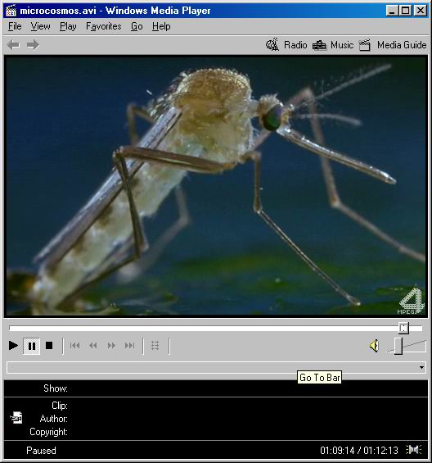
Task: Mute sound with the speaker icon
Action: coord(374,346)
